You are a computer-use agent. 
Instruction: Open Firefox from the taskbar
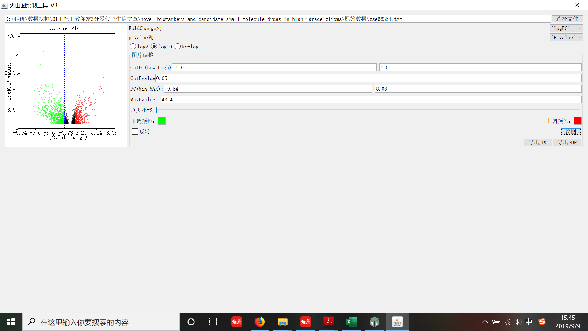[260, 322]
